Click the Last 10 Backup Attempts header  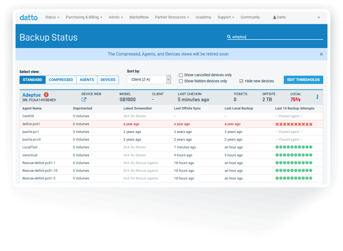point(295,108)
